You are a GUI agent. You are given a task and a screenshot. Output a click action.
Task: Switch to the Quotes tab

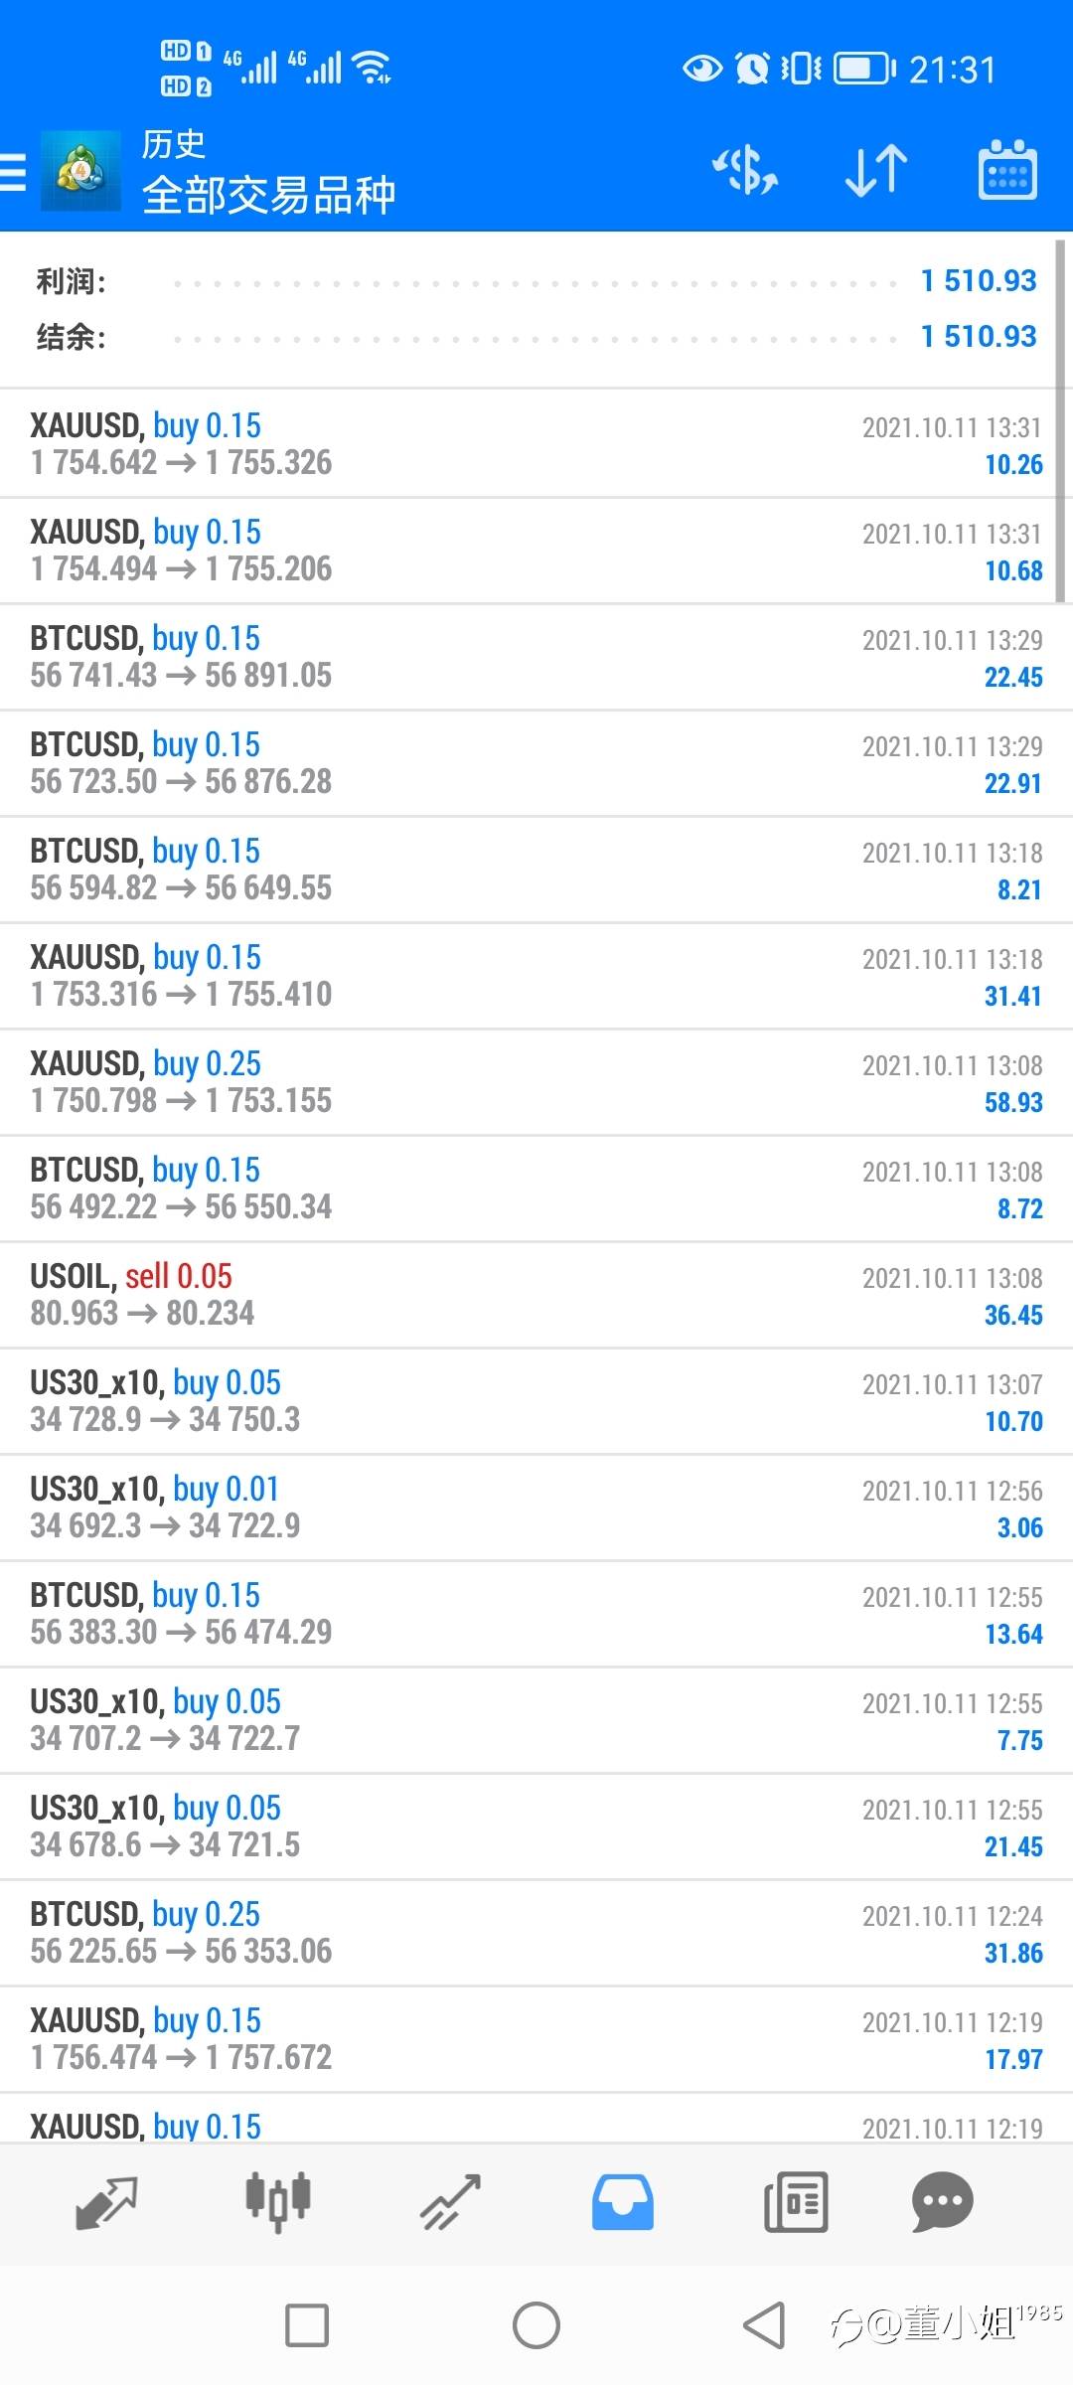[106, 2202]
